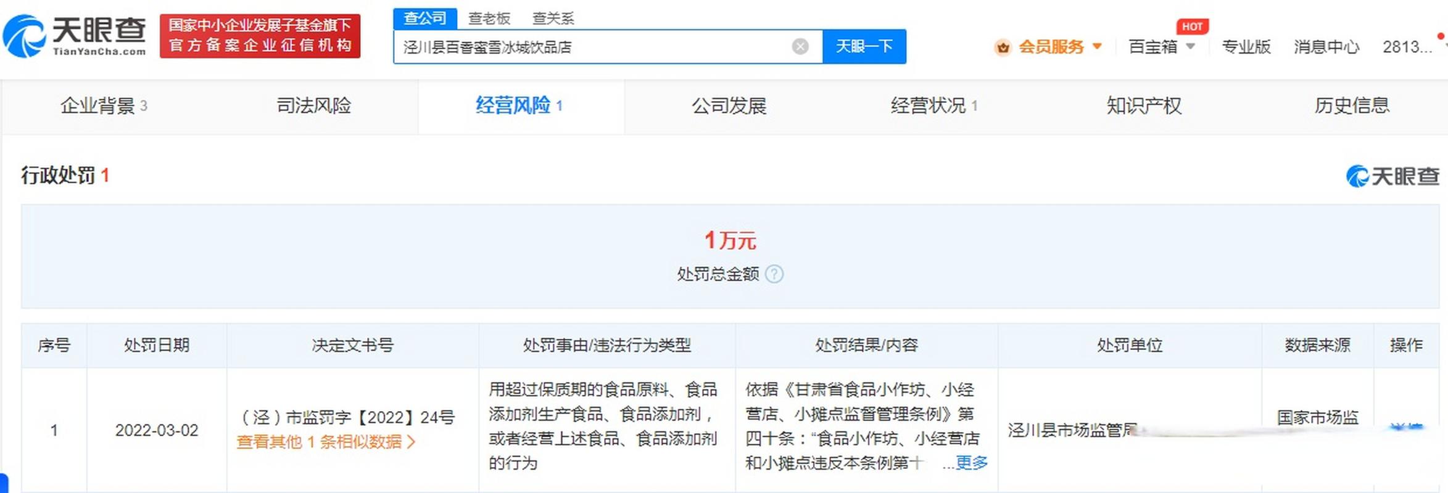Go to the 知识产权 tab
1448x493 pixels.
[x=1144, y=106]
